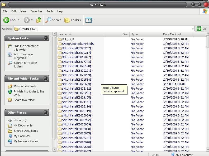The width and height of the screenshot is (209, 156).
Task: Open the Forward button history dropdown
Action: (x=32, y=20)
